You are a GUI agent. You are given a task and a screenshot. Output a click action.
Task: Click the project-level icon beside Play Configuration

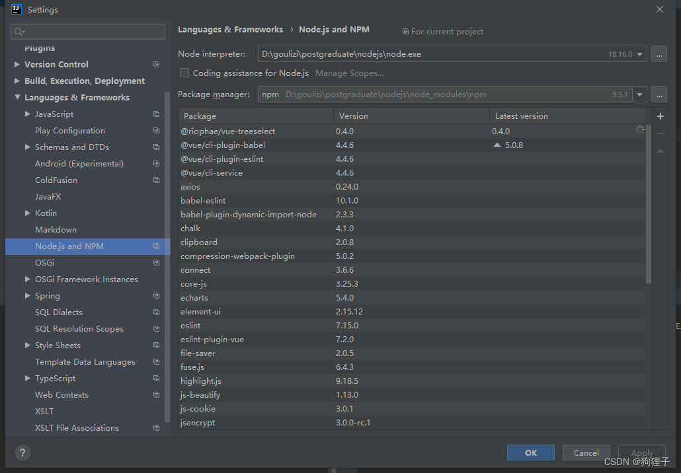pos(156,131)
